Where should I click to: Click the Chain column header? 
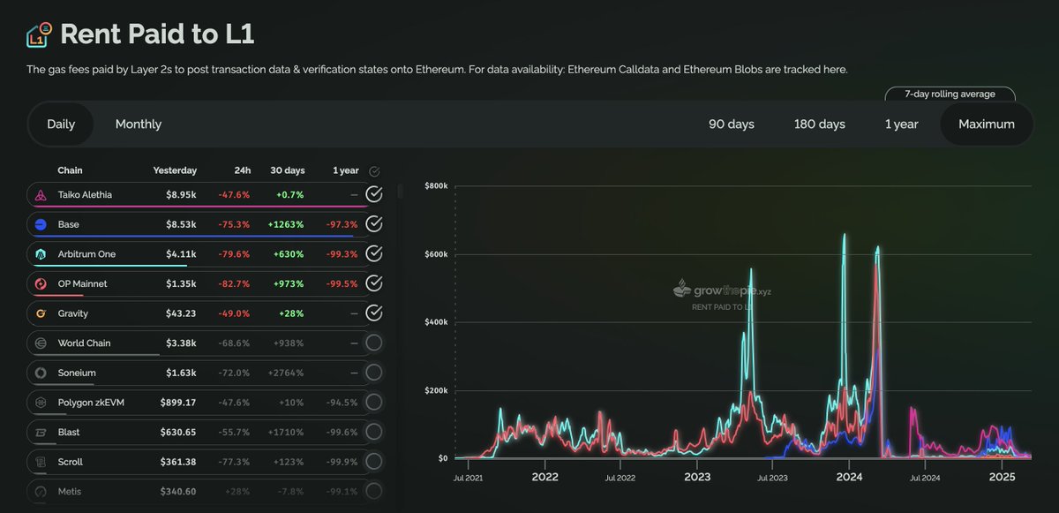point(71,170)
